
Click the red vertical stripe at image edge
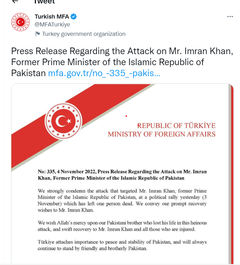tap(232, 174)
